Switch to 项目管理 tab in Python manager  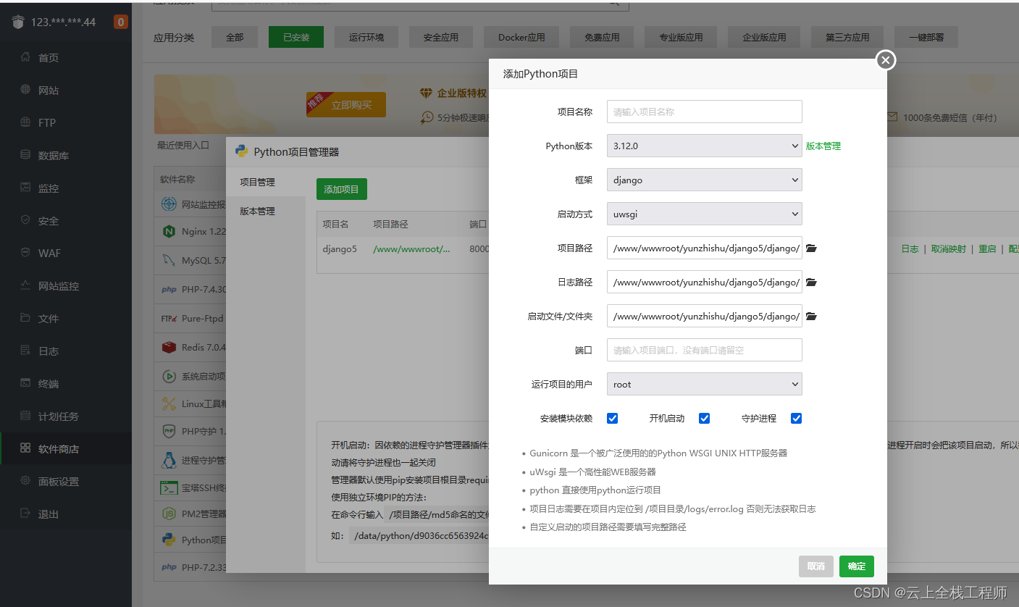coord(265,182)
